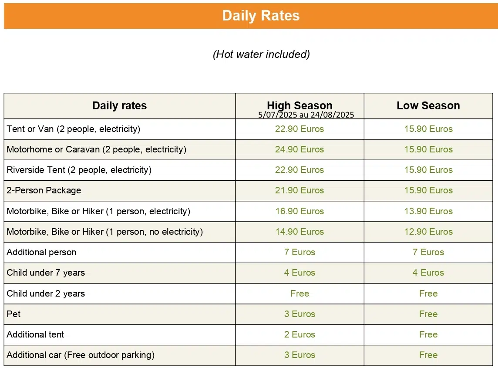
Task: Select the Riverside Tent row label
Action: (79, 170)
